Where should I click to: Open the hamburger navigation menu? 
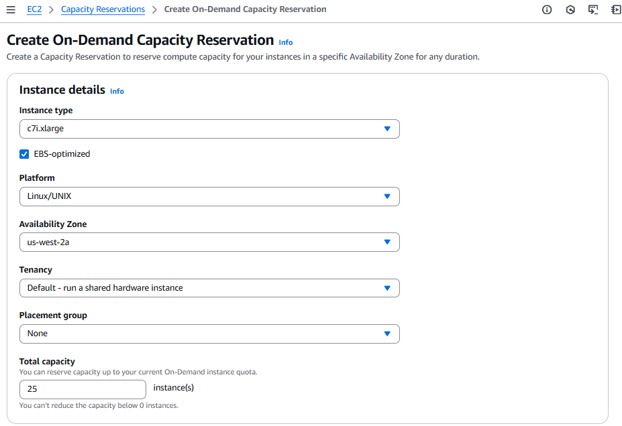[11, 10]
